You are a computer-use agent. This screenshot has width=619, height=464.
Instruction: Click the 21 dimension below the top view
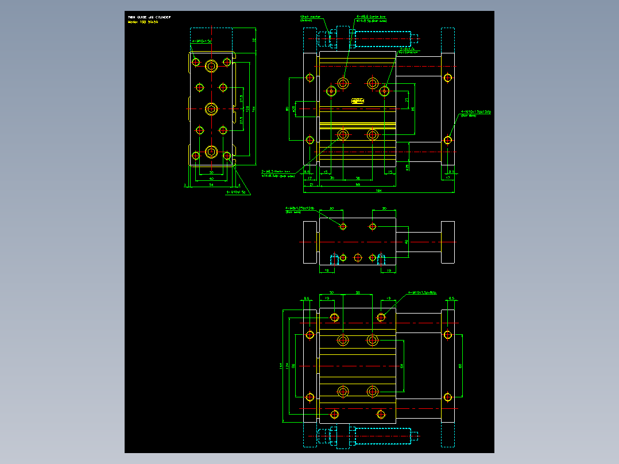(311, 184)
